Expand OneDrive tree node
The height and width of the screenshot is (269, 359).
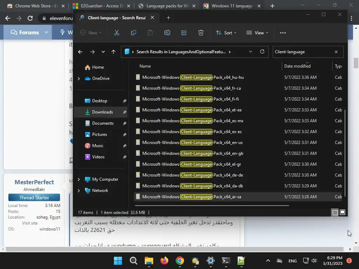point(79,78)
